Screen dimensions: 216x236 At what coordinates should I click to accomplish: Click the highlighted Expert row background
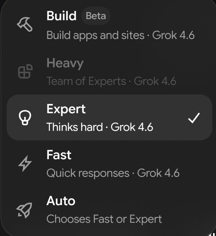(109, 118)
